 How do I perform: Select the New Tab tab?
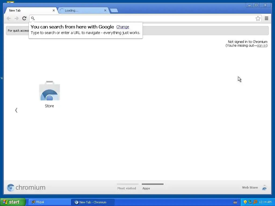[31, 10]
